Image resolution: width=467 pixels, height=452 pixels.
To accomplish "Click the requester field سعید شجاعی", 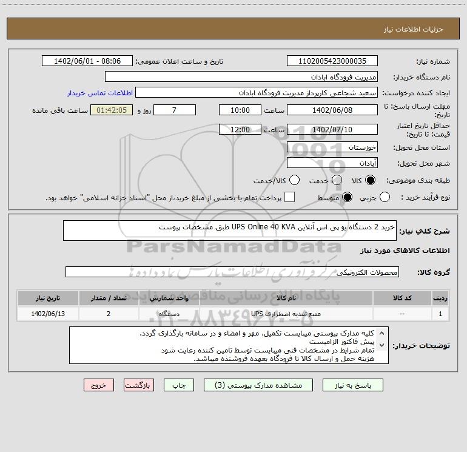I will click(257, 93).
